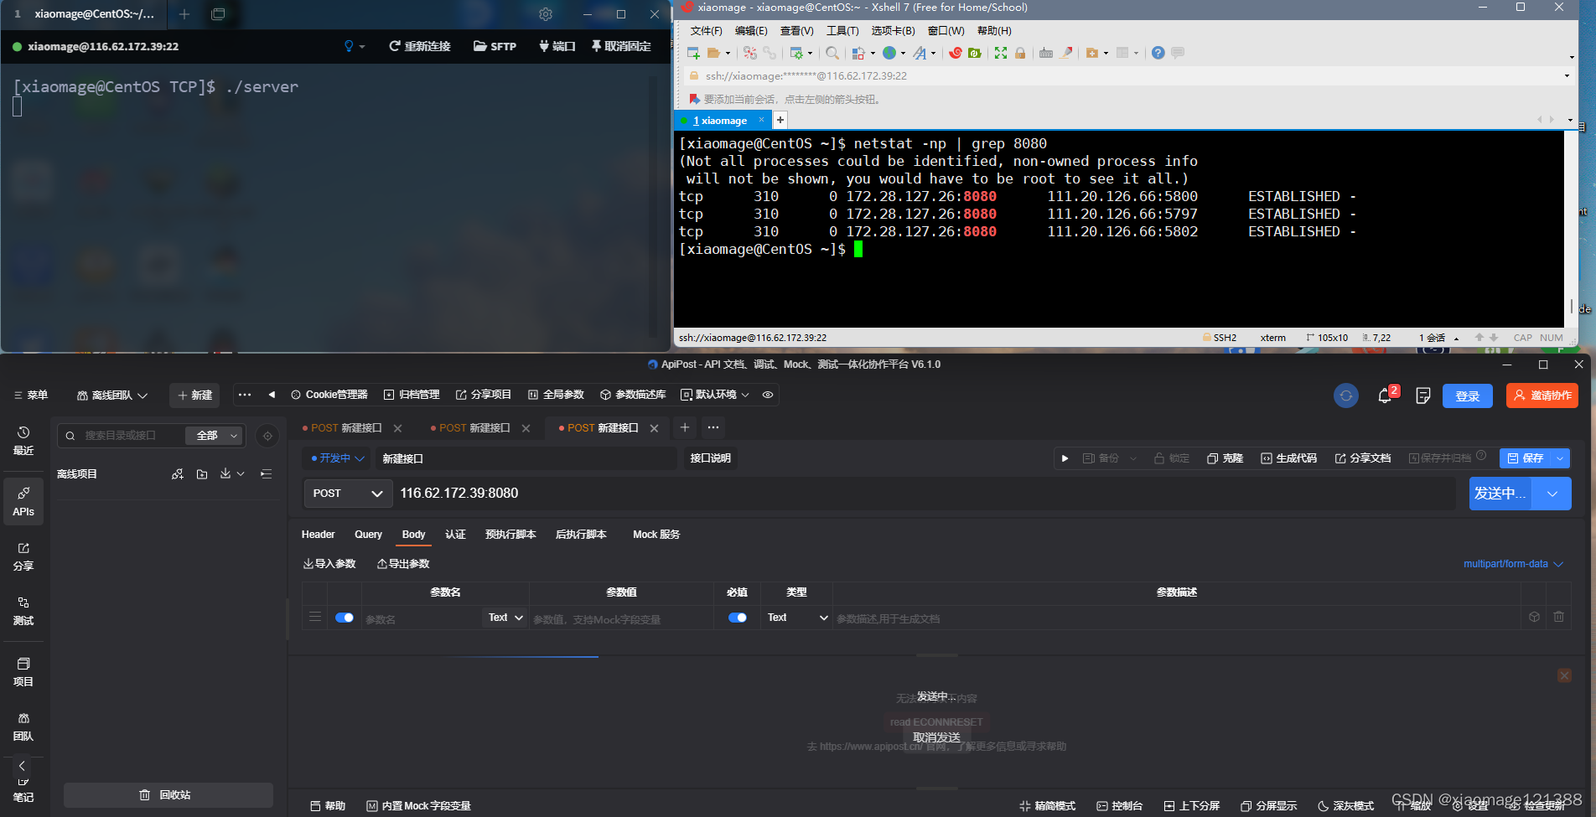1596x817 pixels.
Task: Click the magnifier search icon in Xshell toolbar
Action: point(832,53)
